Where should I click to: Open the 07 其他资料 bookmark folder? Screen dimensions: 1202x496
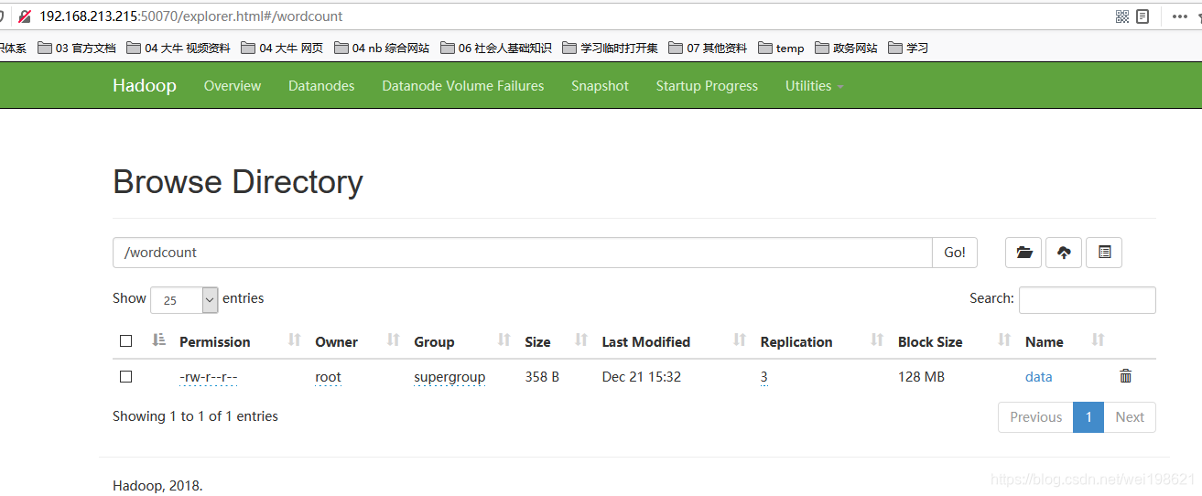click(x=708, y=48)
